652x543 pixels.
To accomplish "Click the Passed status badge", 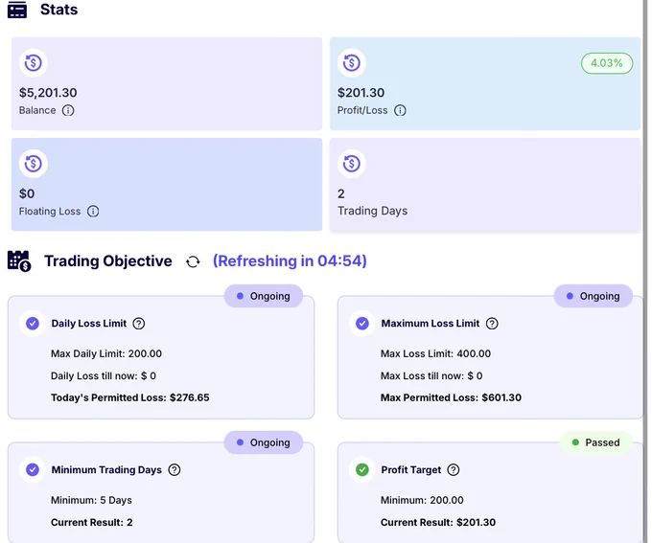I will pyautogui.click(x=595, y=442).
